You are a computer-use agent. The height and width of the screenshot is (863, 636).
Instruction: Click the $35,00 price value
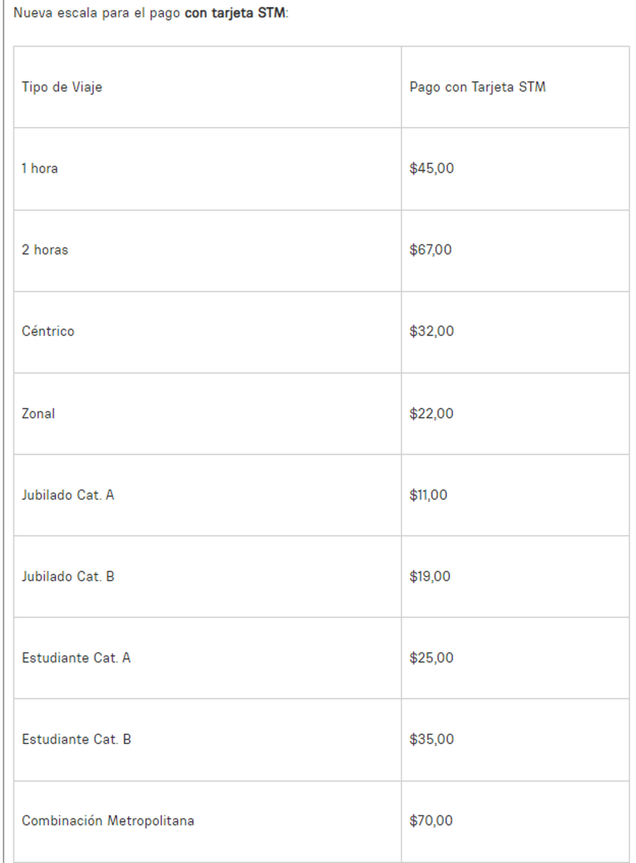(x=431, y=739)
